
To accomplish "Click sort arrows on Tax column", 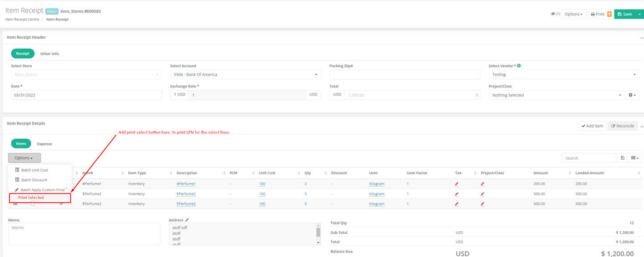I will tap(475, 173).
